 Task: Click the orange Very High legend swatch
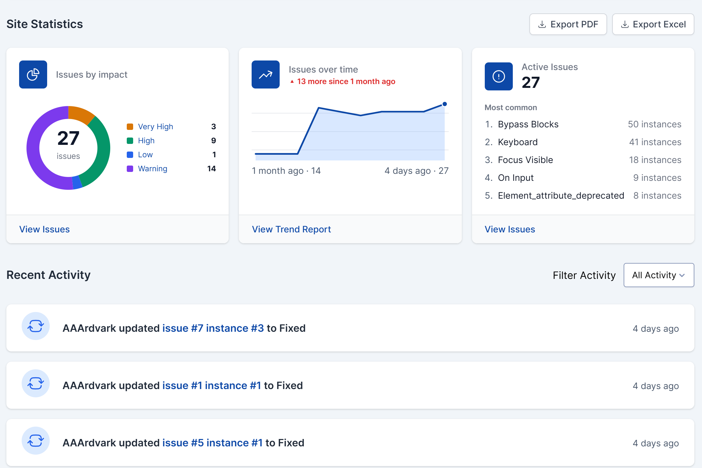click(x=130, y=127)
